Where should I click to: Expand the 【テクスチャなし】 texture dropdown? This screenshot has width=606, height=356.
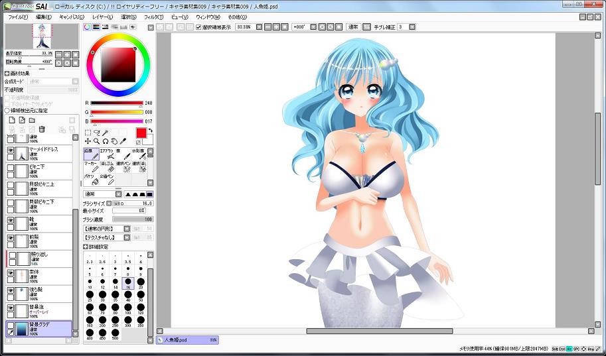click(x=106, y=237)
